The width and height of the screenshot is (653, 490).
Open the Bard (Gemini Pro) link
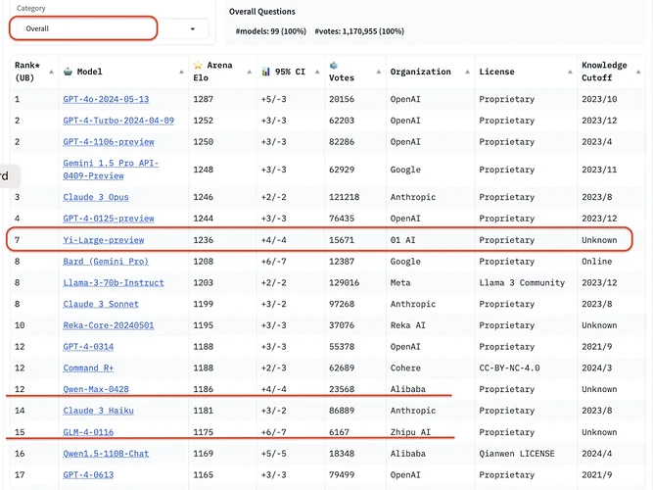pyautogui.click(x=106, y=262)
